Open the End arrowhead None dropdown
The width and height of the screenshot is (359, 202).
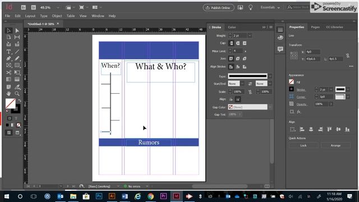coord(270,84)
